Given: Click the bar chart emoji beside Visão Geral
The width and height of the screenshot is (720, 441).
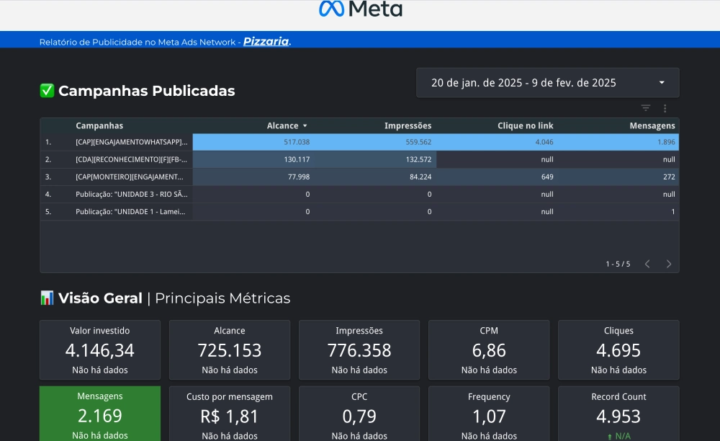Looking at the screenshot, I should 47,298.
